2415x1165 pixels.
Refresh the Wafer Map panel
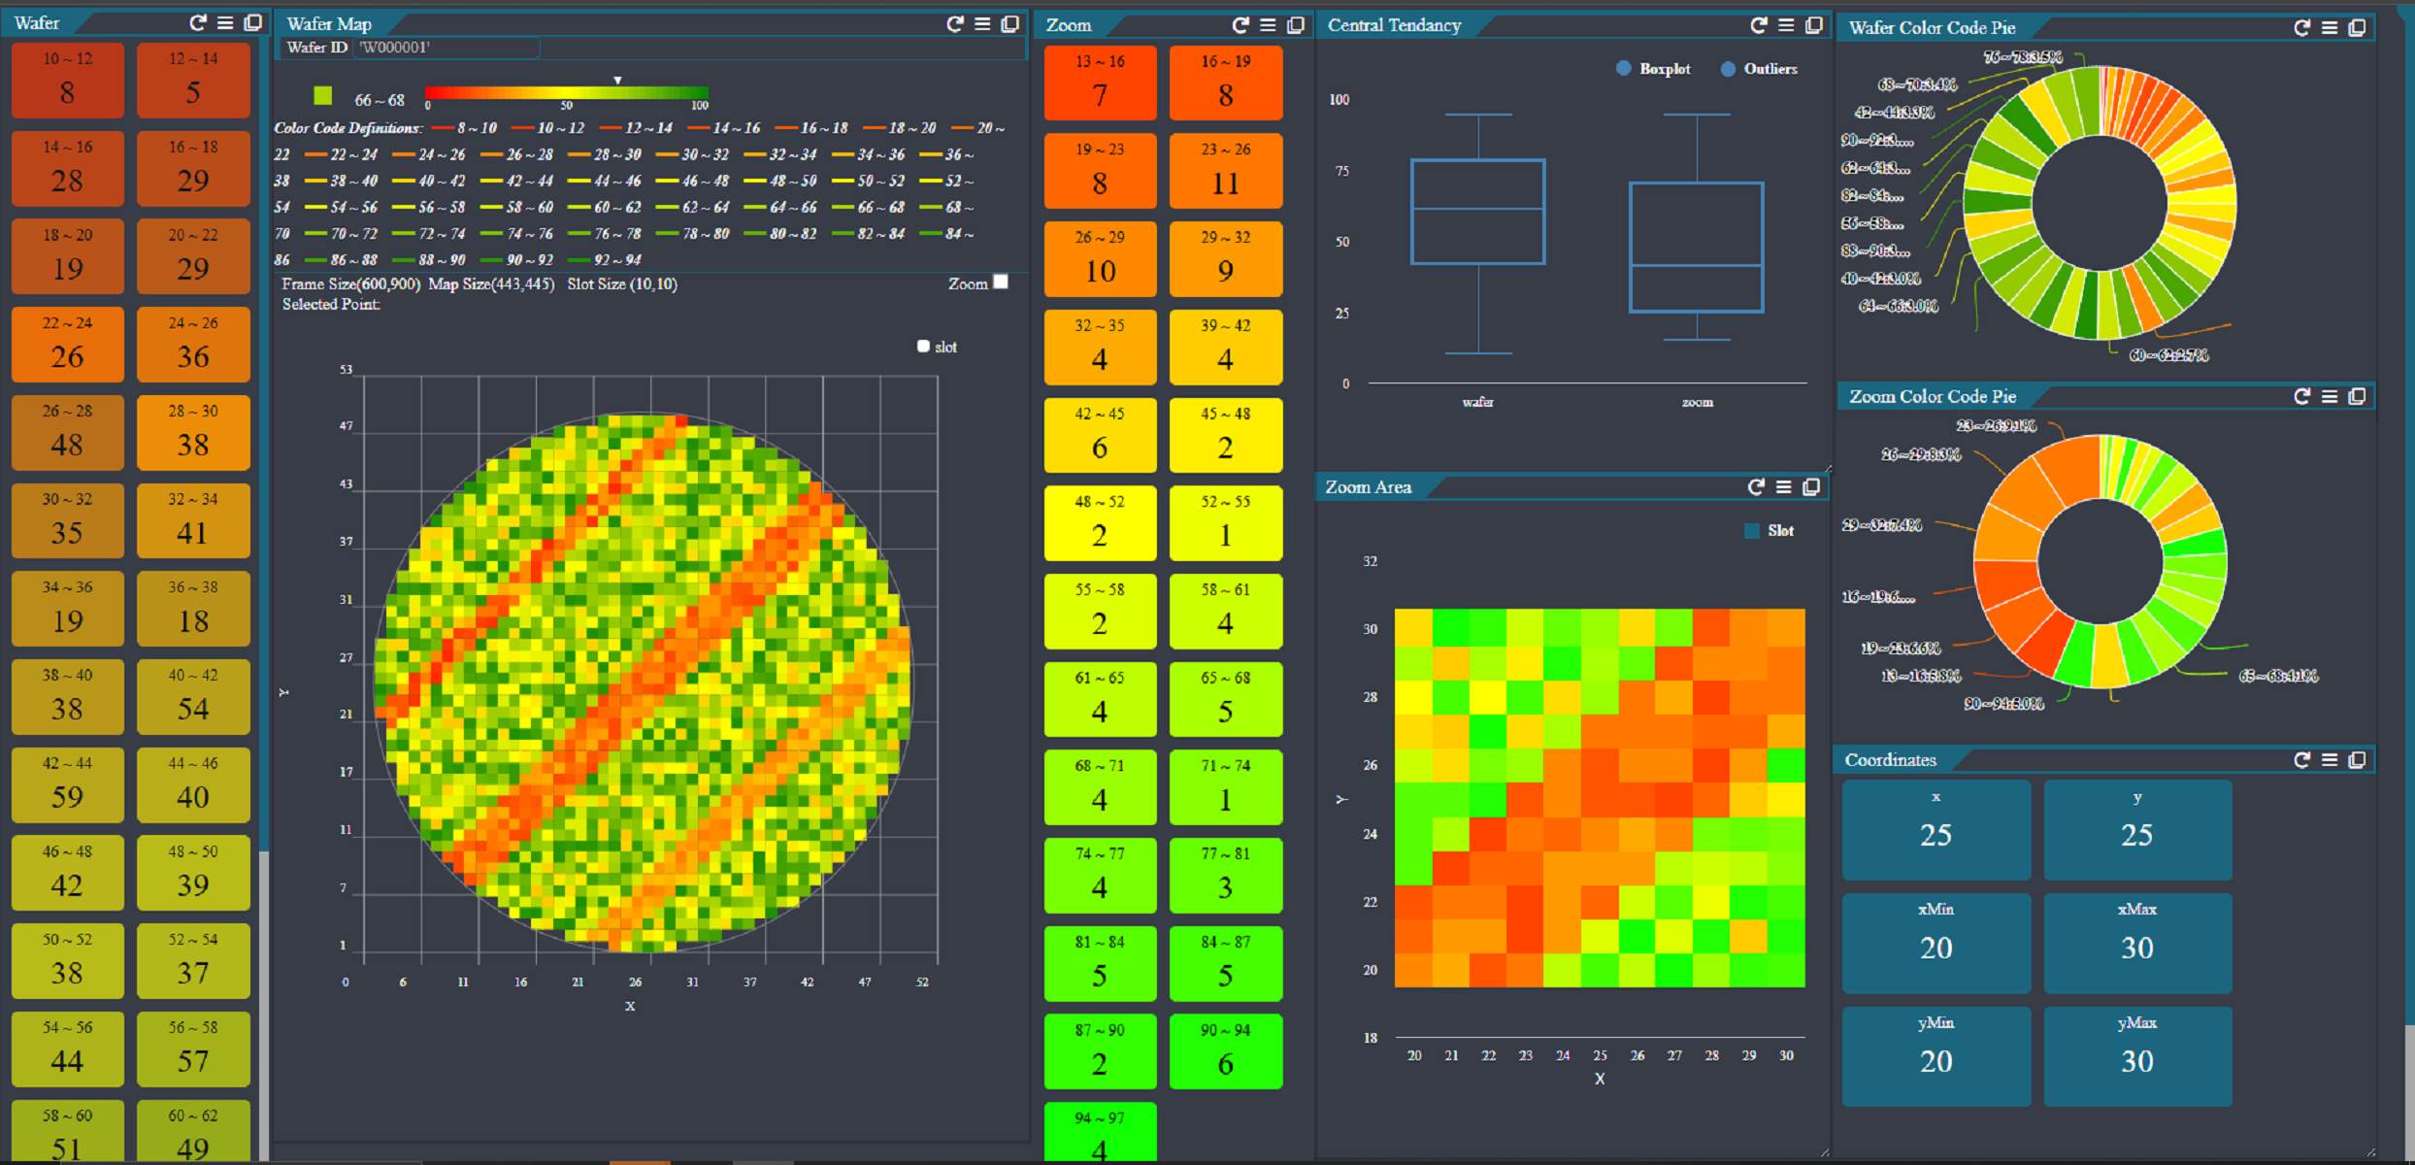point(955,24)
